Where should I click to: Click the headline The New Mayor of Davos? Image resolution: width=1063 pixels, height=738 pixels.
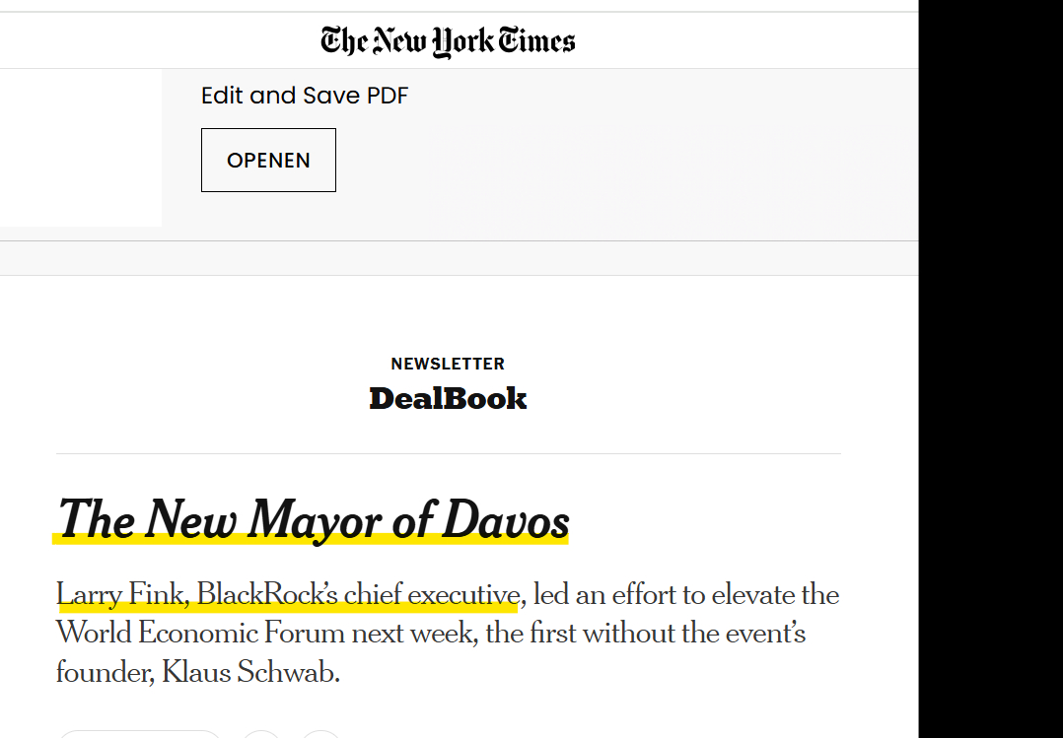click(x=314, y=519)
